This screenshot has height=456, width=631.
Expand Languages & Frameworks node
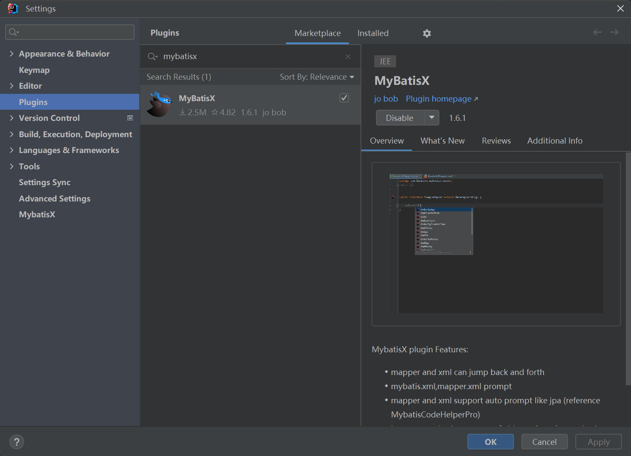pyautogui.click(x=12, y=150)
